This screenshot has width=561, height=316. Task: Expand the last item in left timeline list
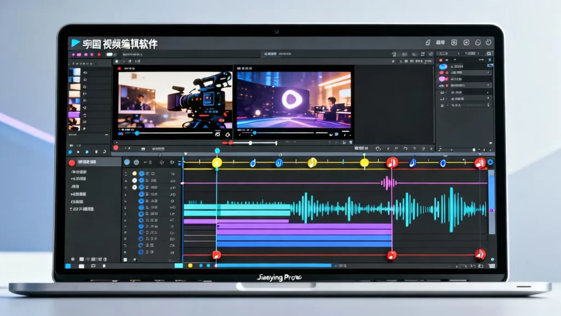click(72, 209)
